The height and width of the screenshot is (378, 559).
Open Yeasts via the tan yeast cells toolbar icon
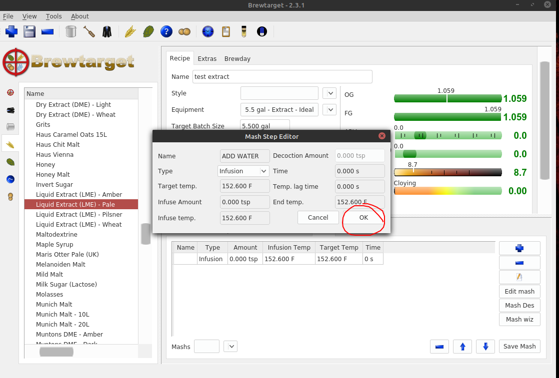184,31
